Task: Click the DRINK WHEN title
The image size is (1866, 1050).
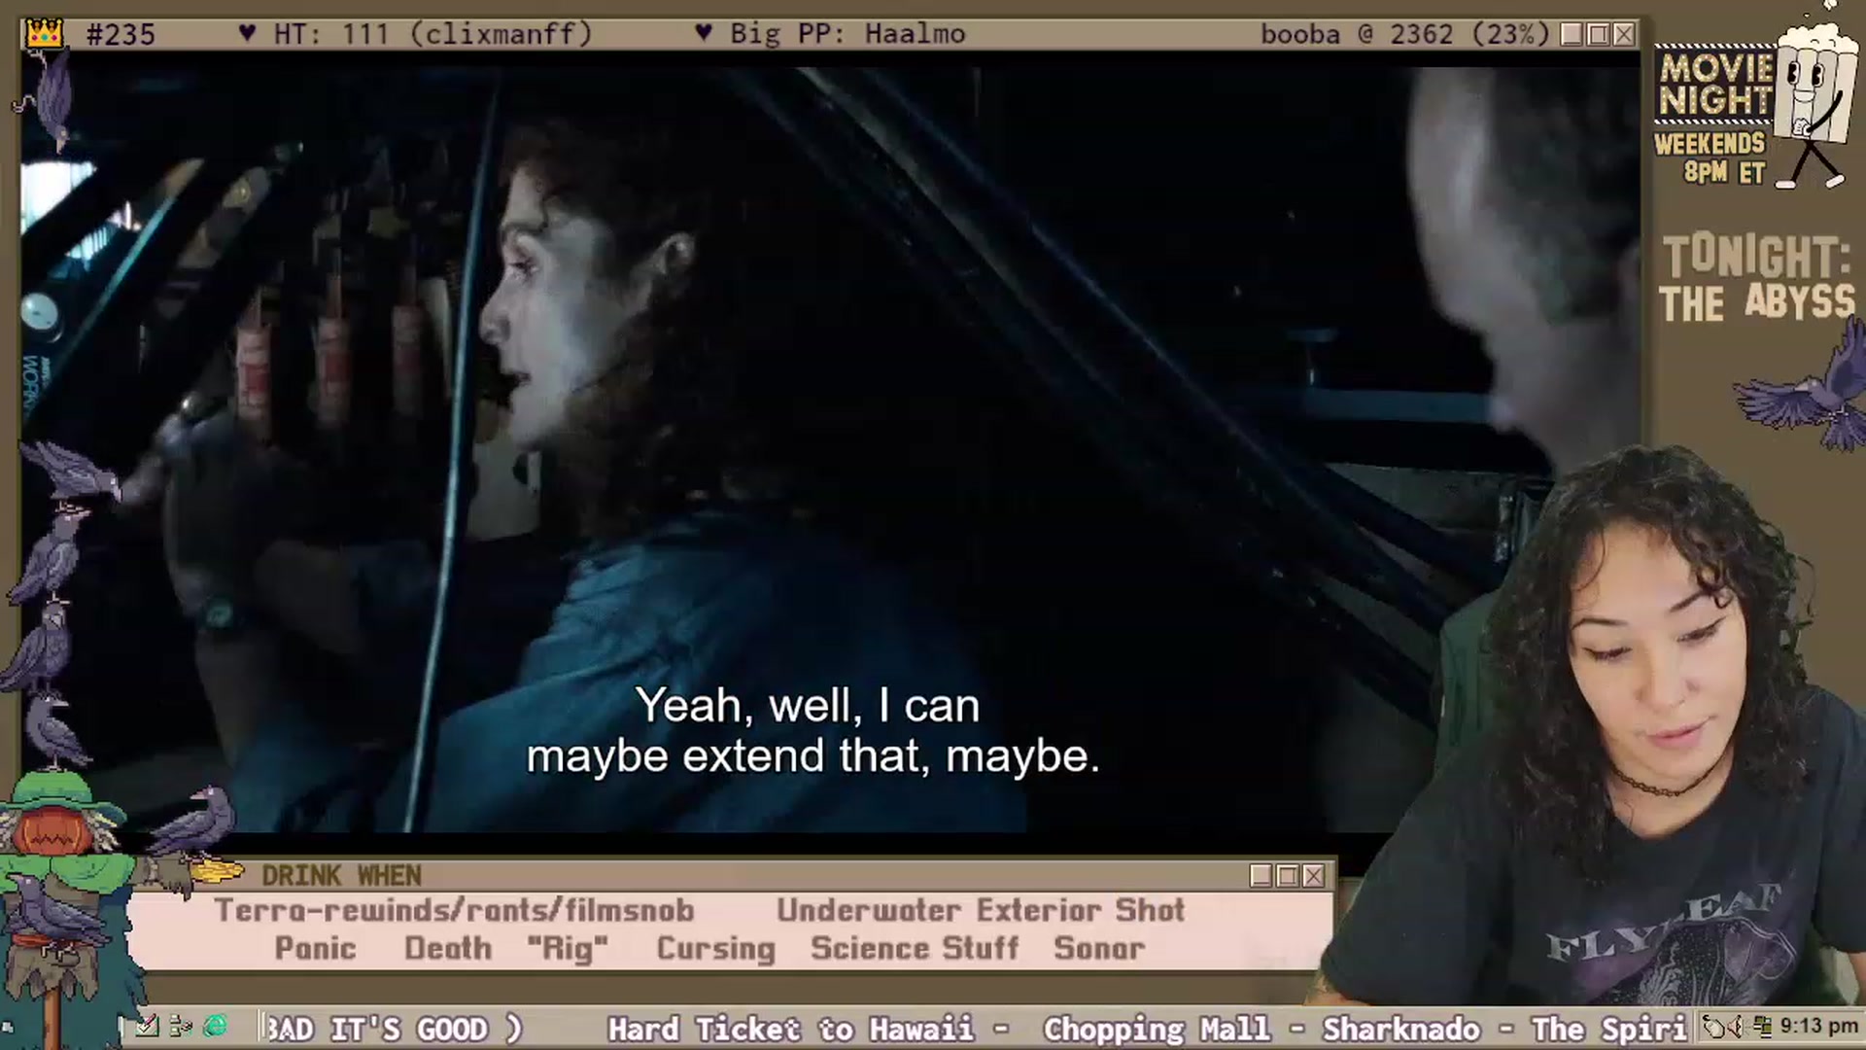Action: point(341,876)
